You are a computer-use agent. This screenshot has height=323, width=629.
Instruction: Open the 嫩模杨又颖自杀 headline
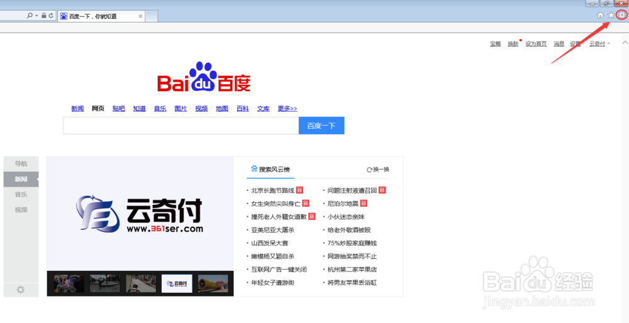point(273,256)
